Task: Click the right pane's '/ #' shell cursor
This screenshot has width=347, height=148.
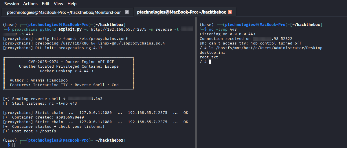Action: pos(210,62)
